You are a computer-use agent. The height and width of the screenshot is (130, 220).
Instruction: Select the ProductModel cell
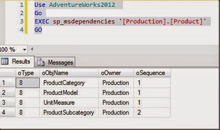click(69, 93)
